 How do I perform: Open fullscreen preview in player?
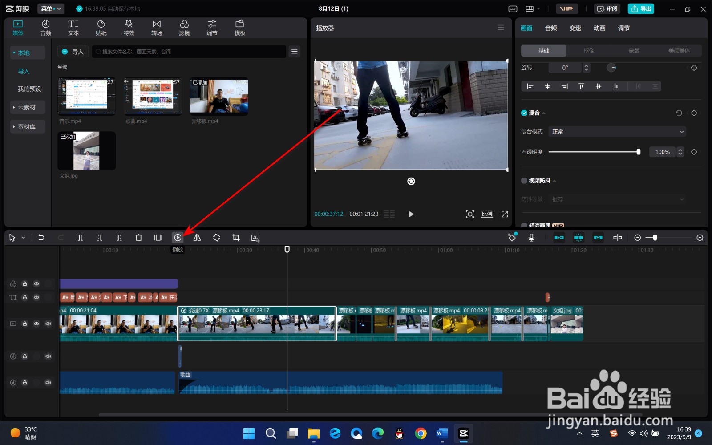tap(505, 214)
